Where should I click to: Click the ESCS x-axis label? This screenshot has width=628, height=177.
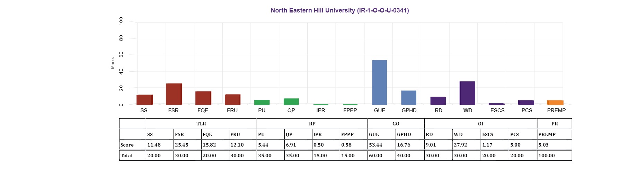497,110
